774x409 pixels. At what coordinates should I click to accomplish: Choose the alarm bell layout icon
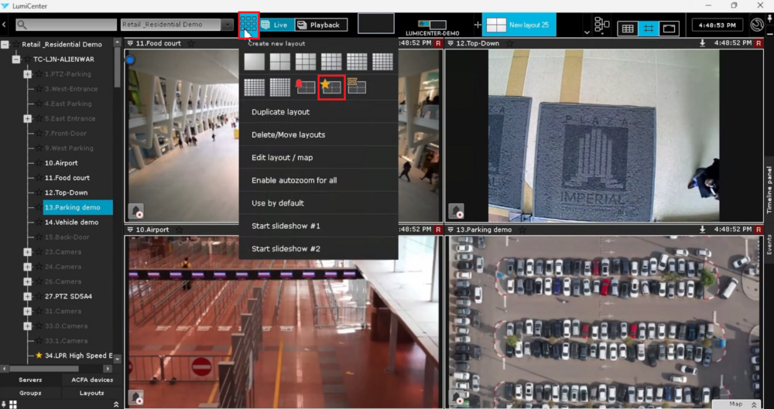(305, 87)
